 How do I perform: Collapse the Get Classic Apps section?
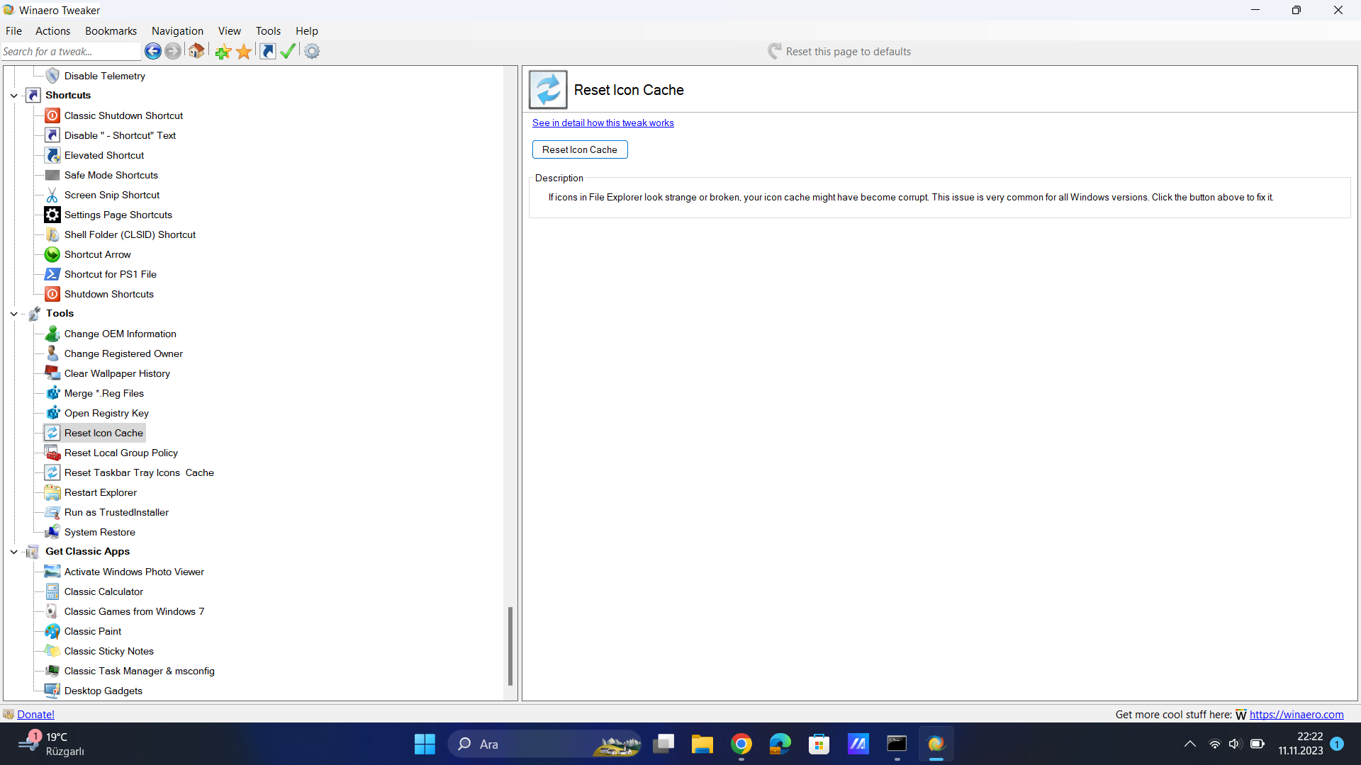[x=13, y=551]
